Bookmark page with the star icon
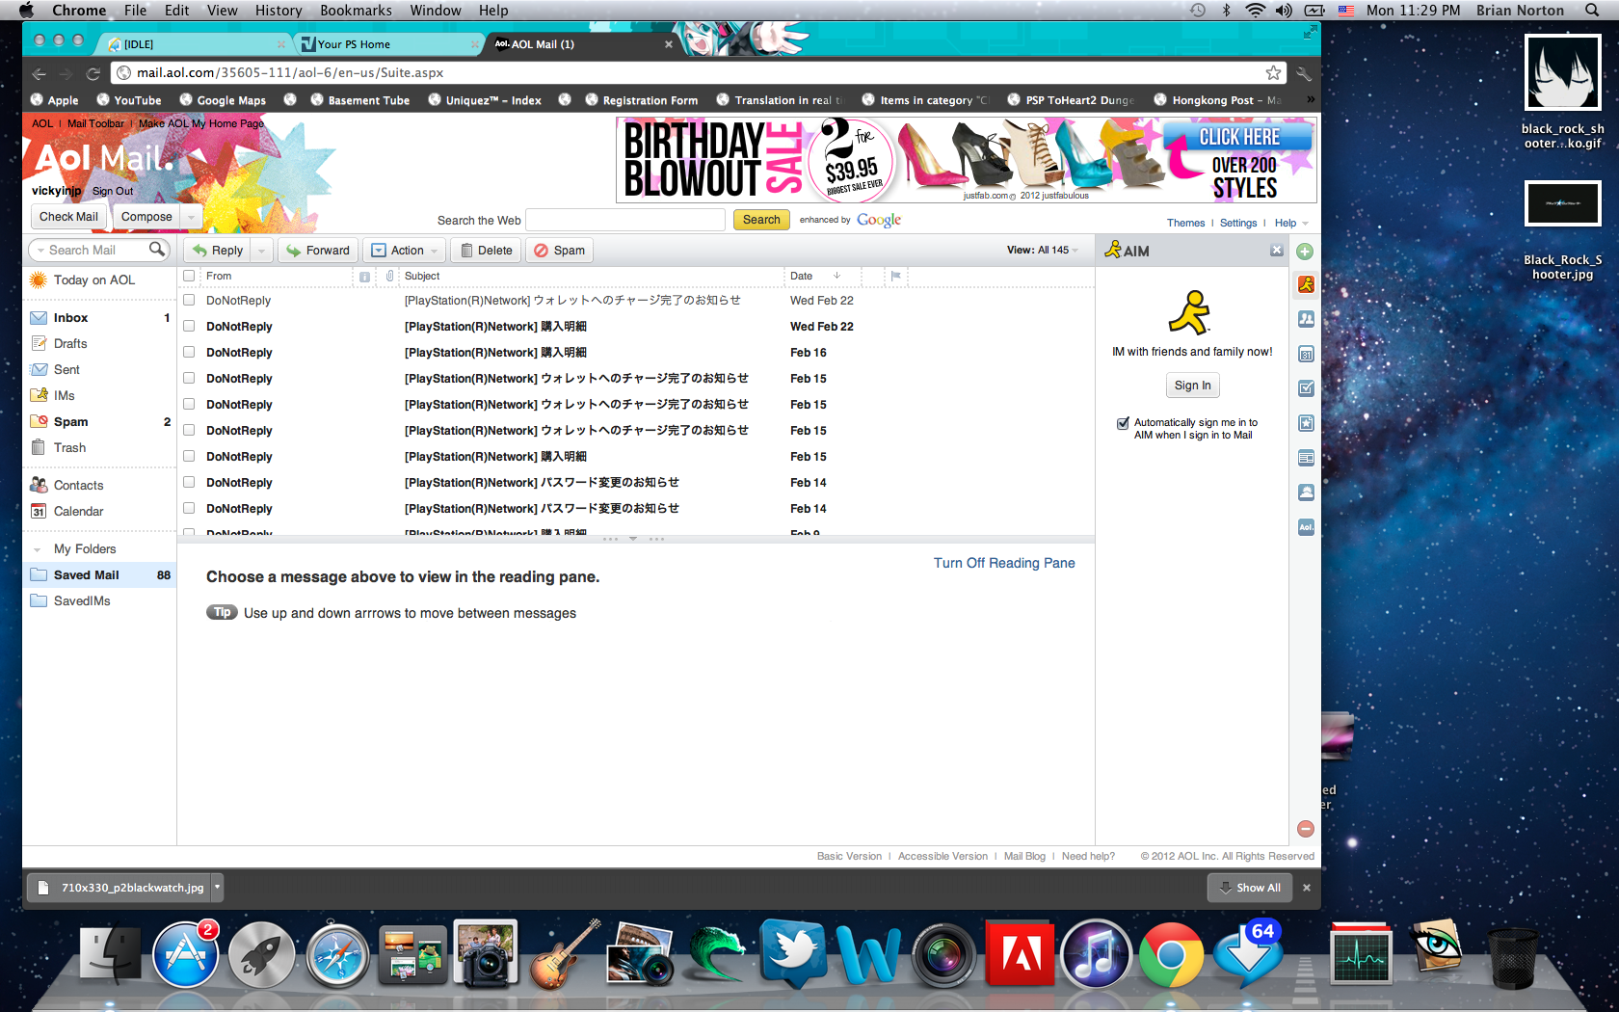Screen dimensions: 1619x1012 click(1273, 72)
